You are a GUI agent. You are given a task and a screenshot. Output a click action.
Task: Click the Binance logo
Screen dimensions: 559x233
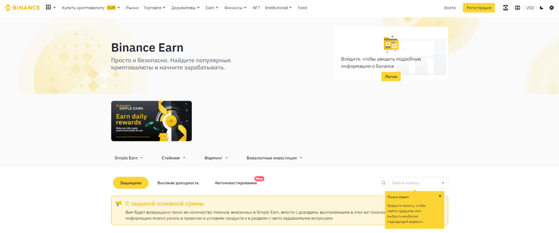tap(22, 7)
